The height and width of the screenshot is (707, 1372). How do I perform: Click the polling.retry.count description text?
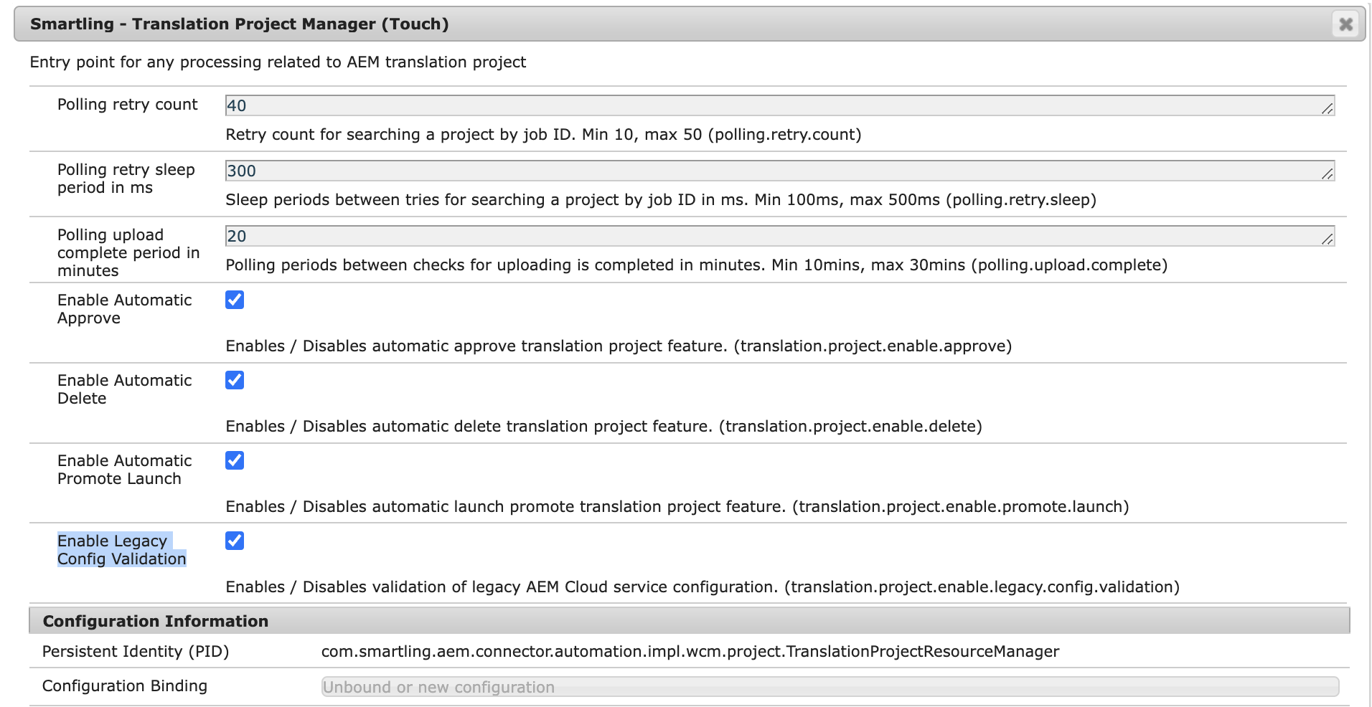pos(543,135)
